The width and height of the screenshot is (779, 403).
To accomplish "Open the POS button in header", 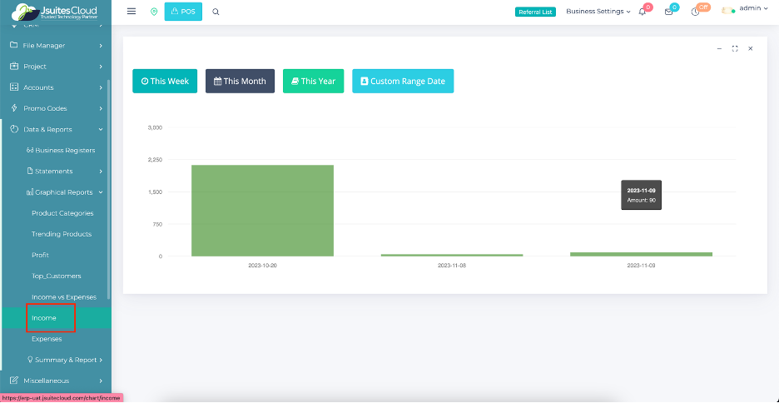I will (x=183, y=12).
